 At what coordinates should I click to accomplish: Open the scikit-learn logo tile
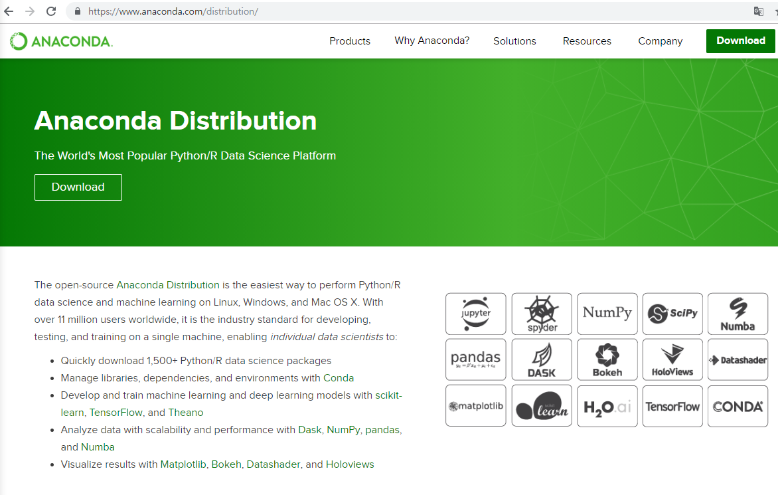(x=542, y=405)
